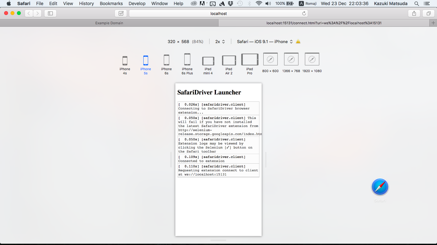Open the Dropbox menu bar icon
This screenshot has height=245, width=437.
(x=230, y=4)
